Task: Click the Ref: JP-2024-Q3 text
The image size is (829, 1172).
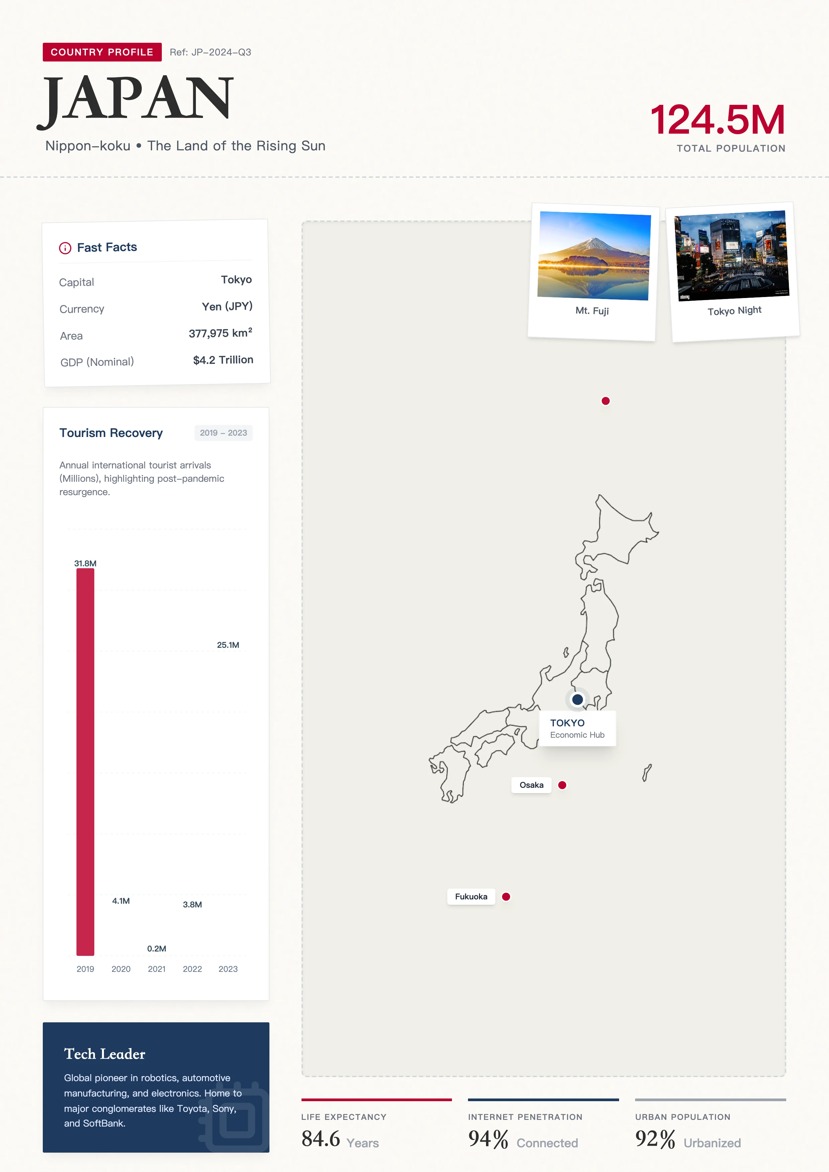Action: click(211, 52)
